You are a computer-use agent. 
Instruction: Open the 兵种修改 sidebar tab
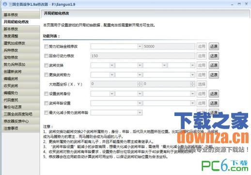click(20, 50)
